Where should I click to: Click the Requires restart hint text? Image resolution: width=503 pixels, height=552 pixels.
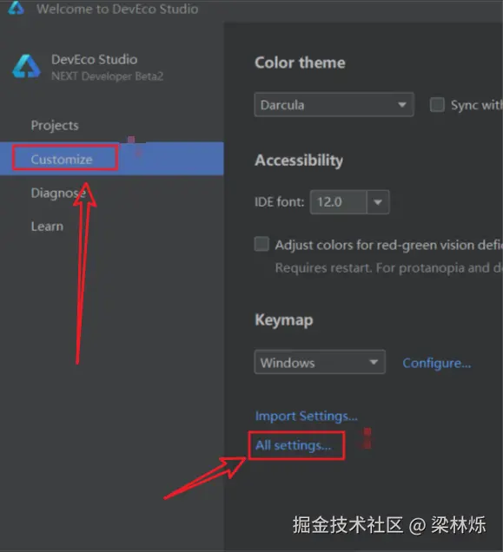(389, 268)
